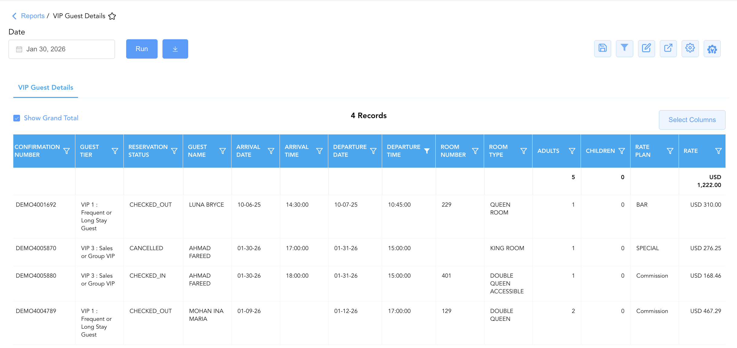The image size is (737, 348).
Task: Open the Guest Tier column filter
Action: coord(115,151)
